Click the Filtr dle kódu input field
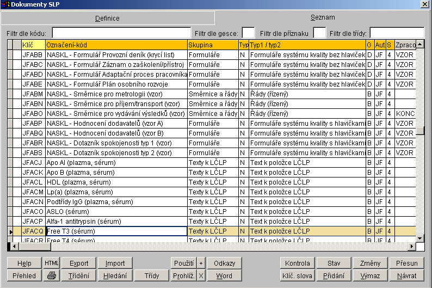The width and height of the screenshot is (432, 288). click(121, 33)
